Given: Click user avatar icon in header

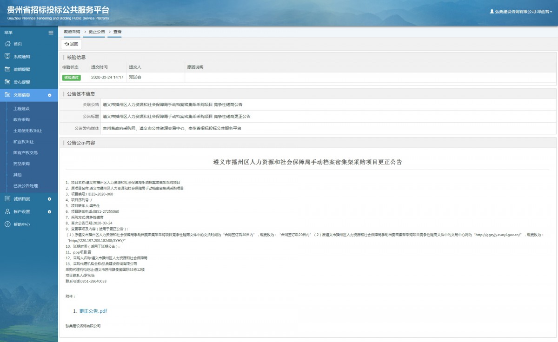Looking at the screenshot, I should pos(492,11).
